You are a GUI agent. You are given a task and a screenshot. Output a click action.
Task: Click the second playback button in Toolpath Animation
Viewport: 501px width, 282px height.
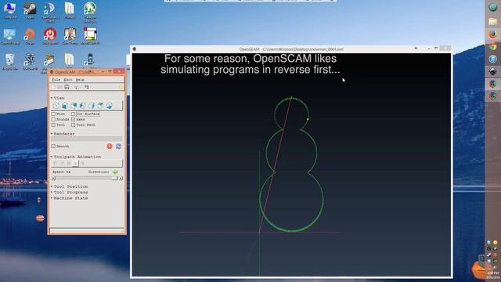pyautogui.click(x=62, y=164)
